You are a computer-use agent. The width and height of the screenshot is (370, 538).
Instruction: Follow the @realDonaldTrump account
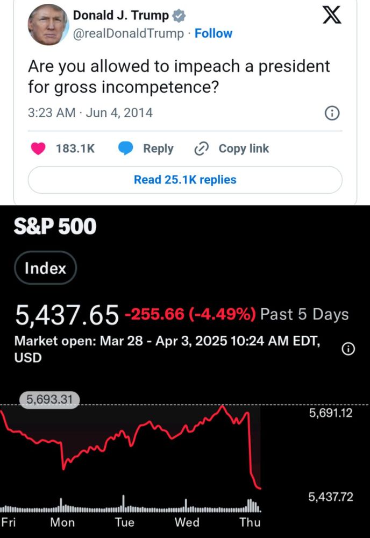point(214,33)
